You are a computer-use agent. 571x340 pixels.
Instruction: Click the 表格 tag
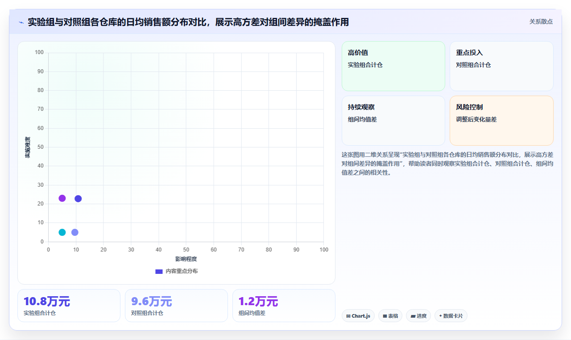[x=390, y=316]
